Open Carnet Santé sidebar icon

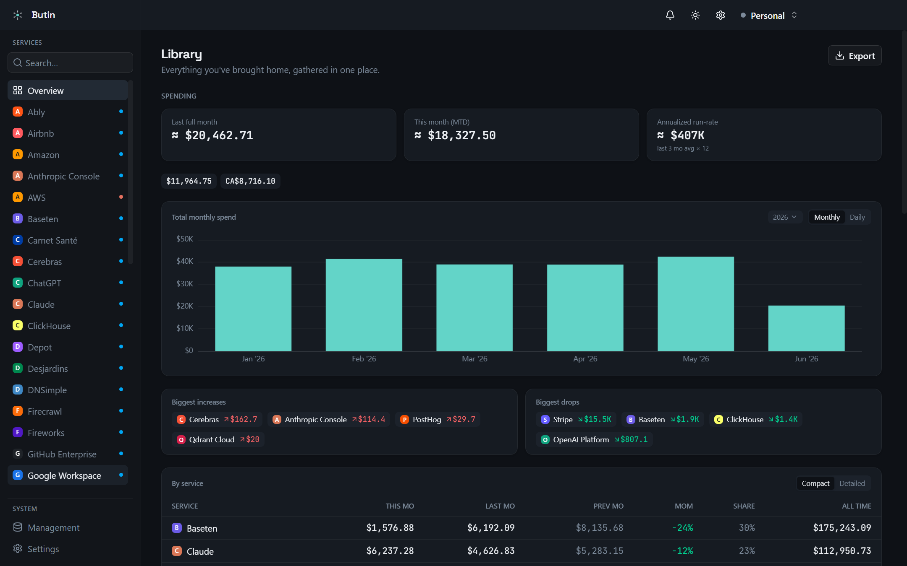pyautogui.click(x=18, y=240)
